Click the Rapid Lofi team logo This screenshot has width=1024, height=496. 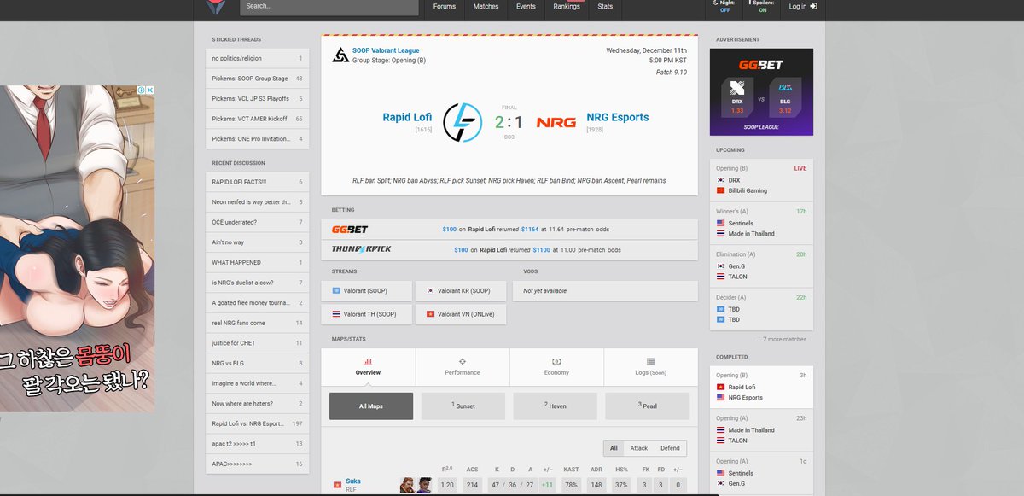pos(464,123)
